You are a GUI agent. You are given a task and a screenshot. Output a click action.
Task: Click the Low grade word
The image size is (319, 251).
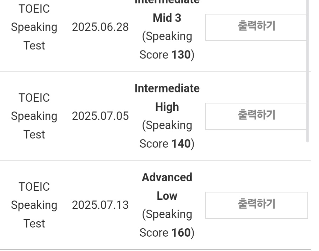click(167, 196)
